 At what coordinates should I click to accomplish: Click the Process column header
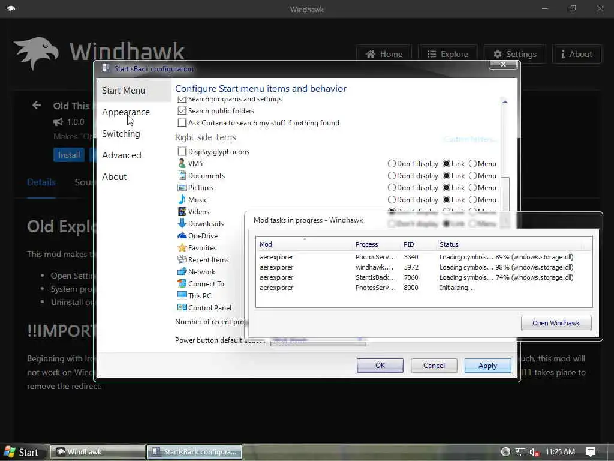click(x=376, y=244)
